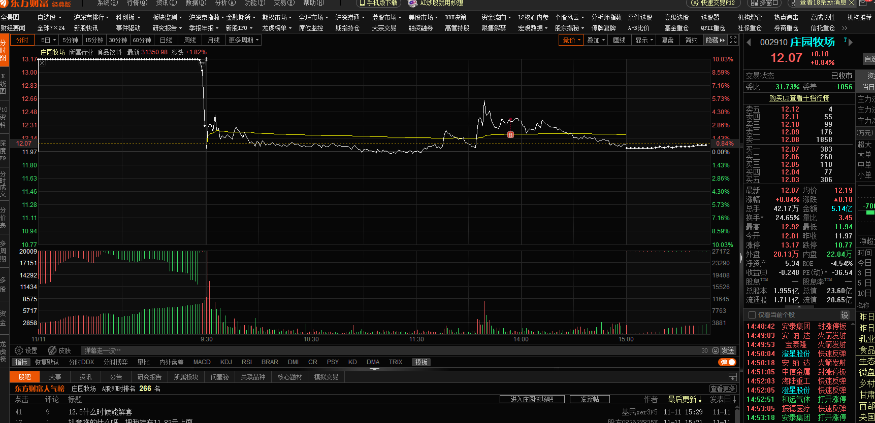
Task: Go to next stock with right arrow
Action: [851, 42]
